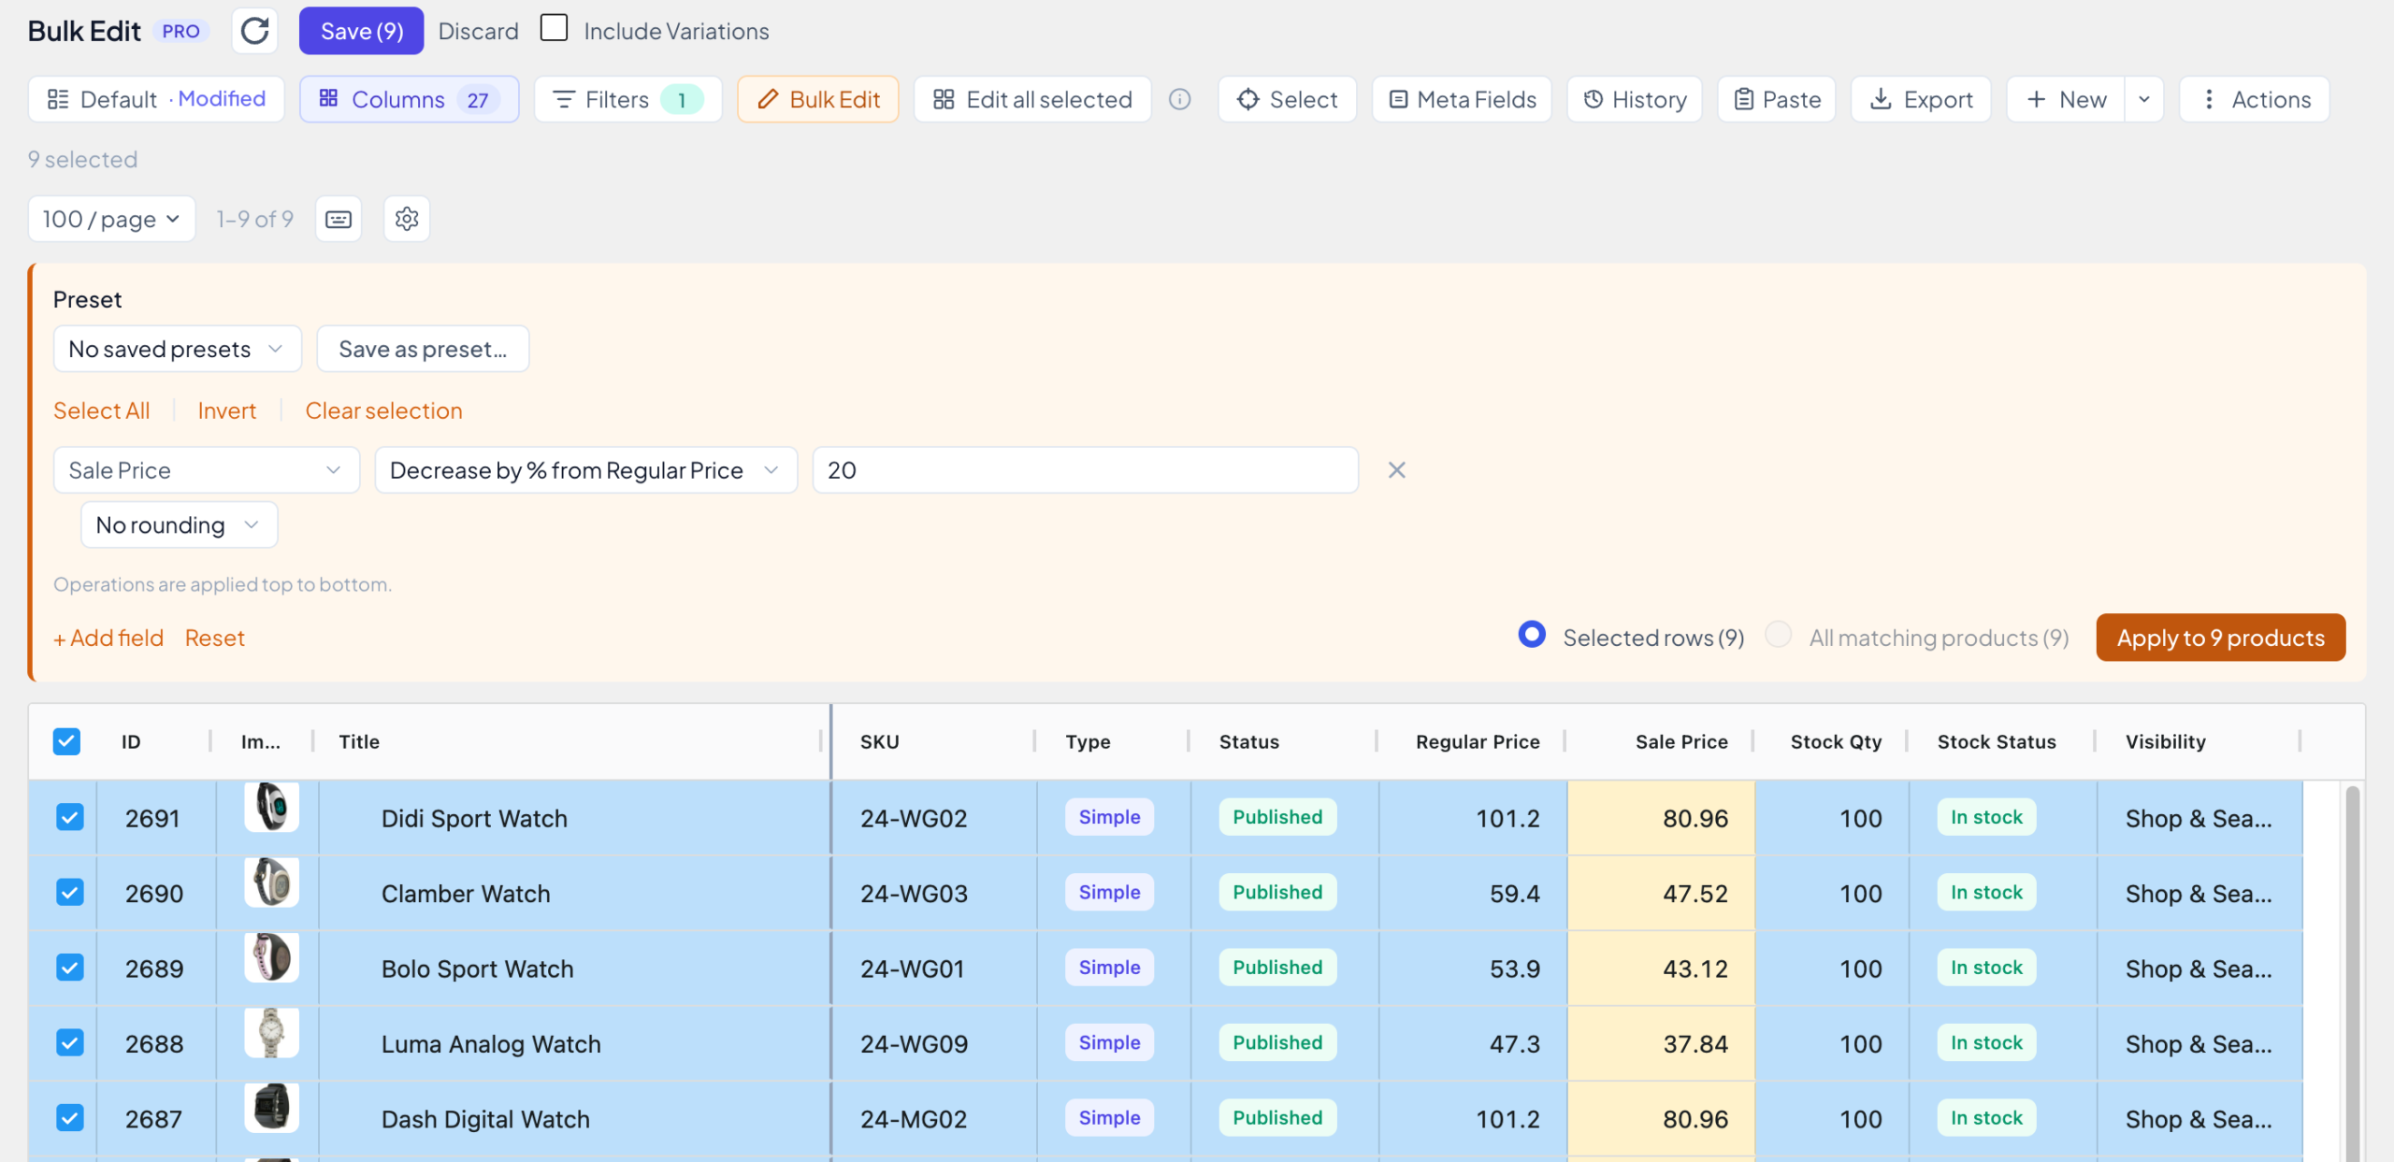Open Meta Fields
2394x1162 pixels.
[x=1462, y=99]
